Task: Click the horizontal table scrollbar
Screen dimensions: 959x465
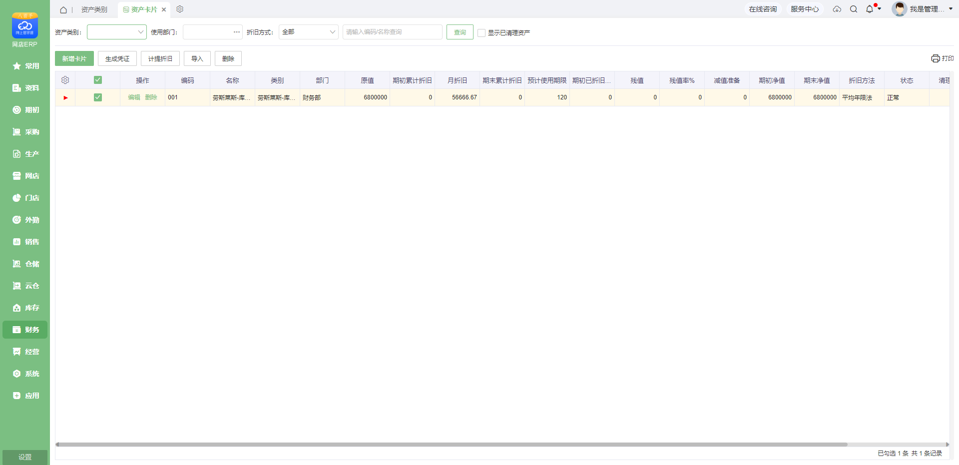Action: (454, 444)
